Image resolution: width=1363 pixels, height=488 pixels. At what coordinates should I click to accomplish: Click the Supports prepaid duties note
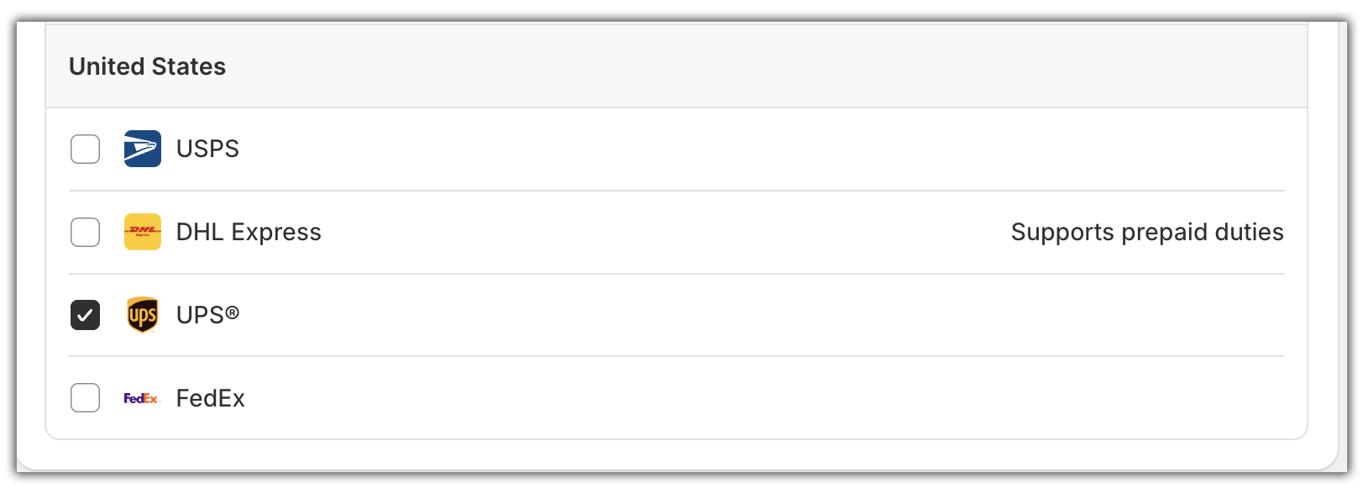pyautogui.click(x=1146, y=232)
